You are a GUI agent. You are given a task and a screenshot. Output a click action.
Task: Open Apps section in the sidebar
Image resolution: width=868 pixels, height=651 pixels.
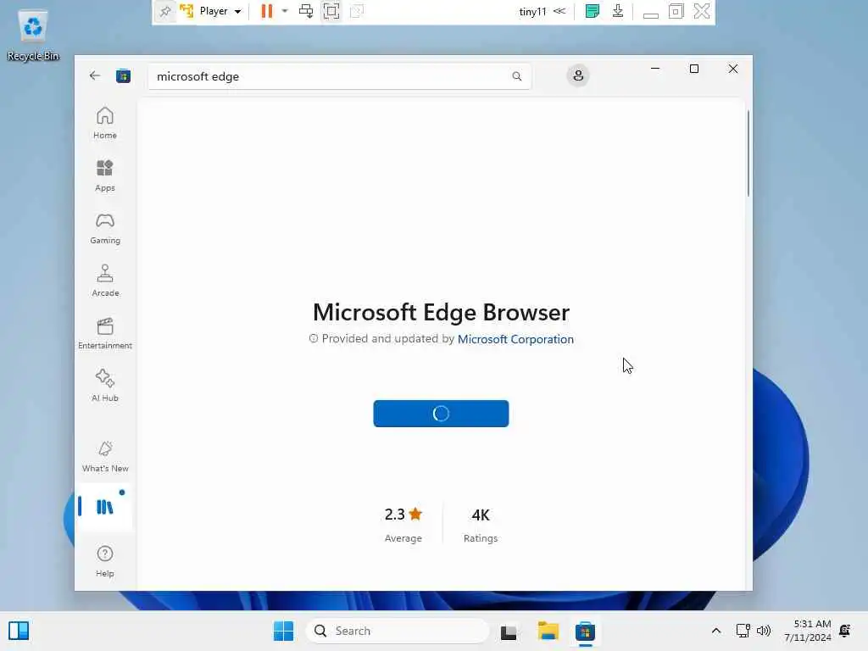[104, 175]
